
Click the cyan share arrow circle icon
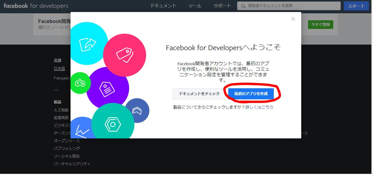pyautogui.click(x=87, y=44)
